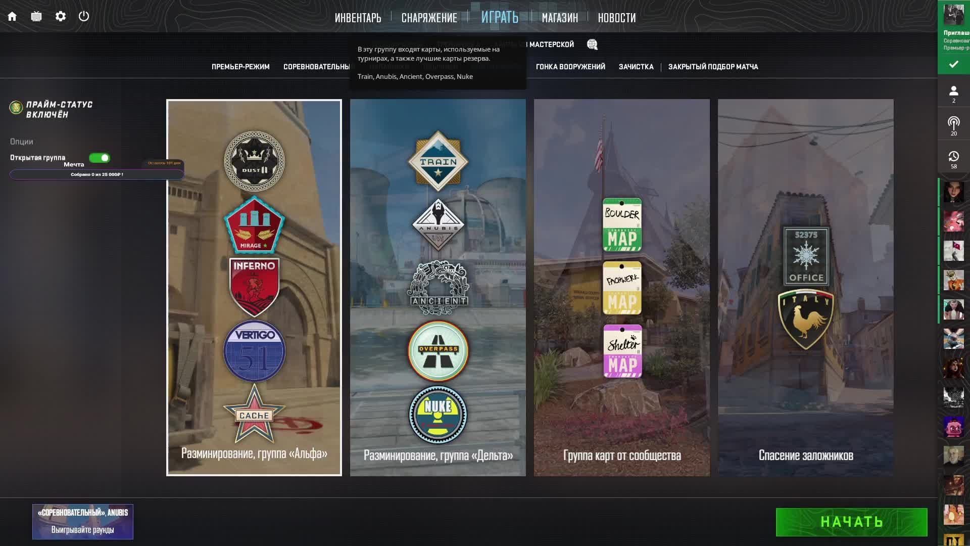Click the Собрано 0 из 25 000₽ progress bar
The image size is (970, 546).
pyautogui.click(x=96, y=174)
